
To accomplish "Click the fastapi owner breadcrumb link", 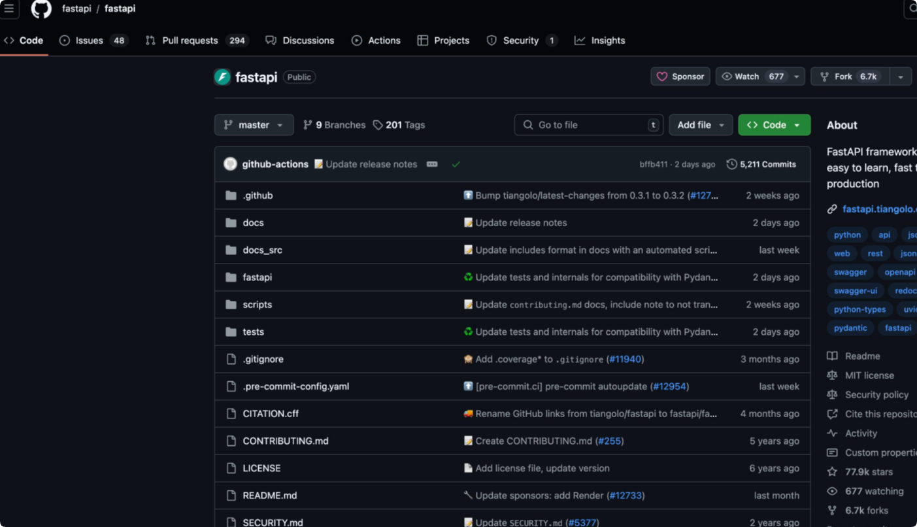I will pos(76,8).
